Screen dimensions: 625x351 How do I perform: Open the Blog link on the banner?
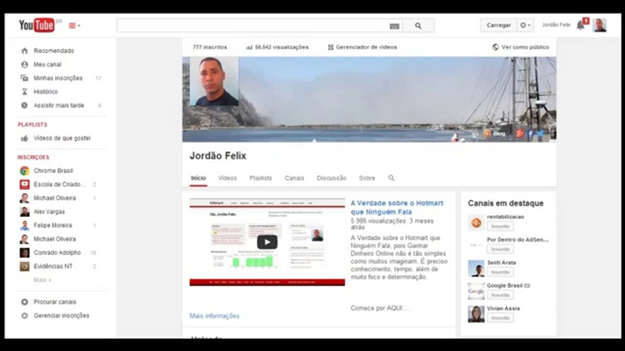coord(495,133)
